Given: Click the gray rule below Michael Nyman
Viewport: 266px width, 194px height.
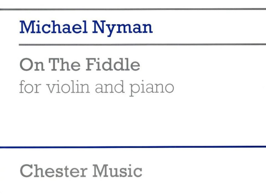Looking at the screenshot, I should (x=142, y=44).
